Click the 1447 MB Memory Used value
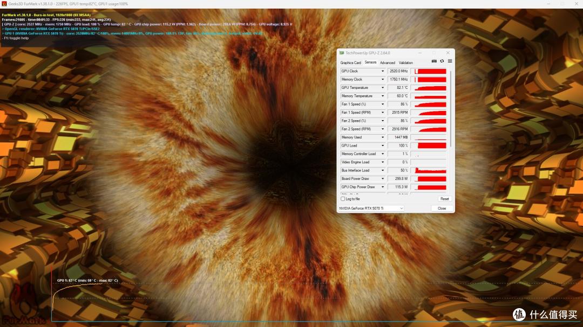The width and height of the screenshot is (583, 327). [398, 137]
